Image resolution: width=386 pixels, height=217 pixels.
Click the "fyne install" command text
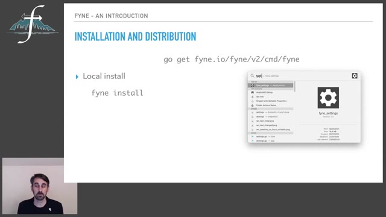point(117,93)
